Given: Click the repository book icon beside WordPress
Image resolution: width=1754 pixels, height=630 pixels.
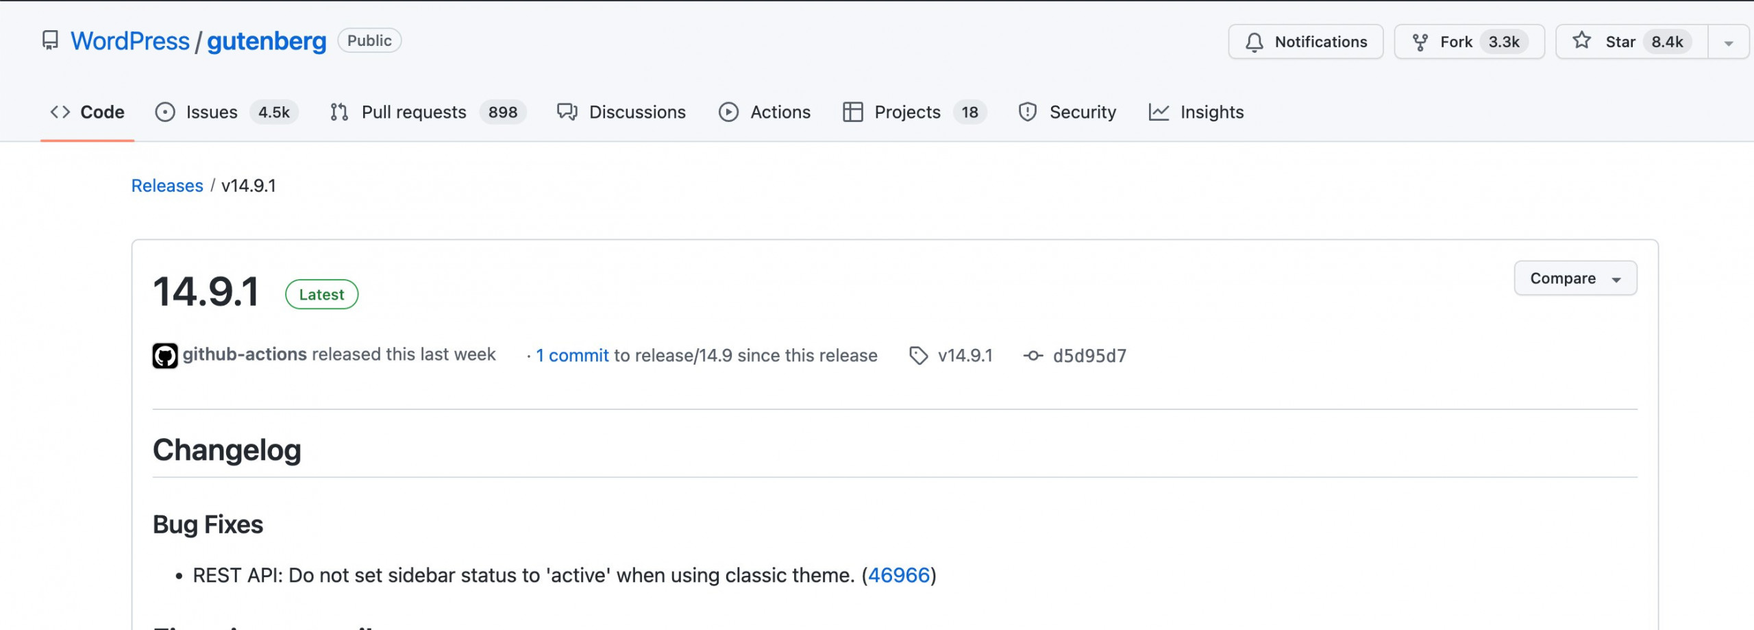Looking at the screenshot, I should coord(50,40).
